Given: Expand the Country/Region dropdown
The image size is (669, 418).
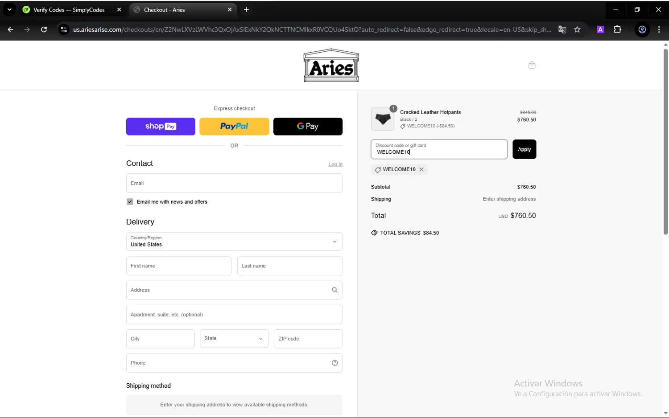Looking at the screenshot, I should 234,242.
